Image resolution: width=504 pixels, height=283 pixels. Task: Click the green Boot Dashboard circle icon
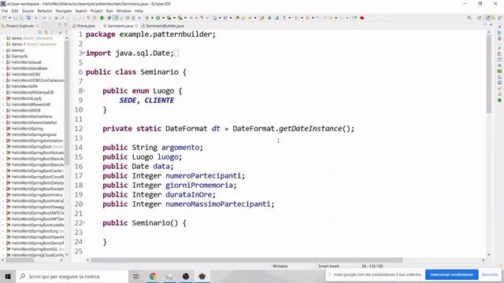coord(102,18)
